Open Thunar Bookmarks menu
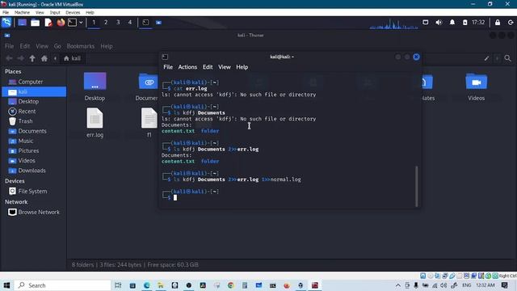517x291 pixels. coord(81,46)
